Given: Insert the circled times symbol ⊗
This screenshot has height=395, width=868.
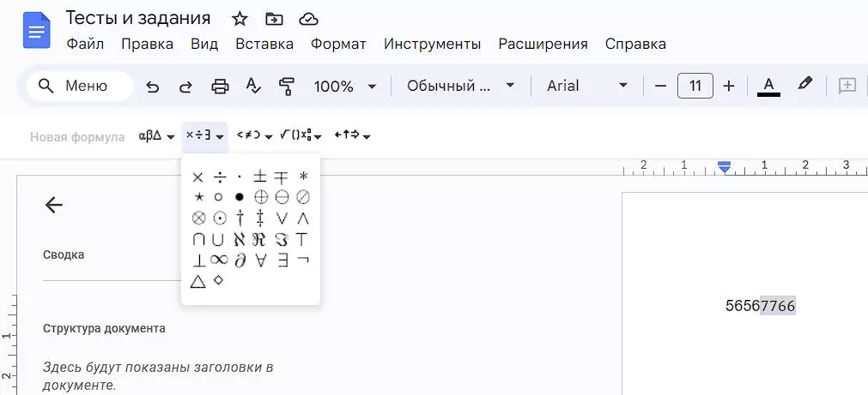Looking at the screenshot, I should tap(198, 218).
